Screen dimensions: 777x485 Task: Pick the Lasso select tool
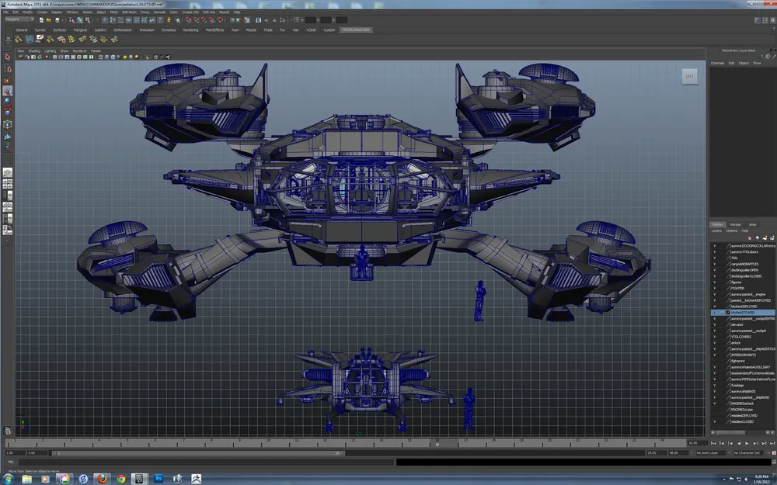8,69
